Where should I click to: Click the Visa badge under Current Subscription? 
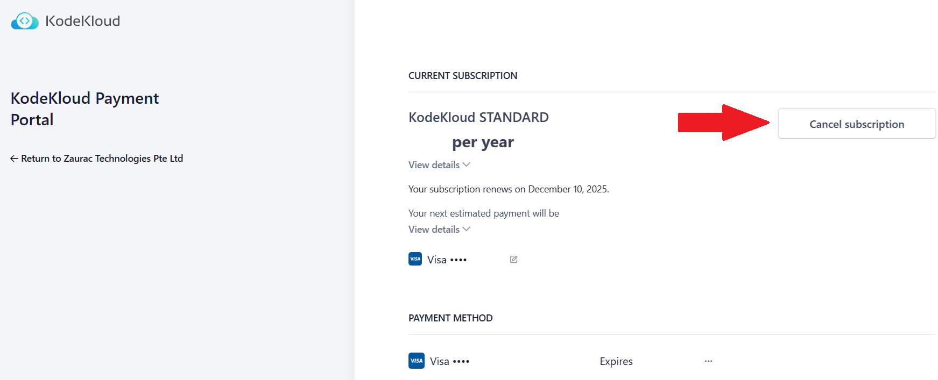click(x=415, y=259)
